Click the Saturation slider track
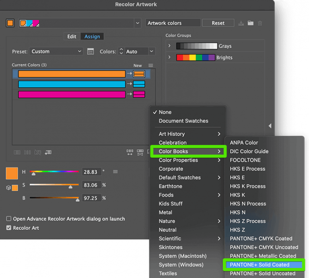This screenshot has height=278, width=309. 54,184
